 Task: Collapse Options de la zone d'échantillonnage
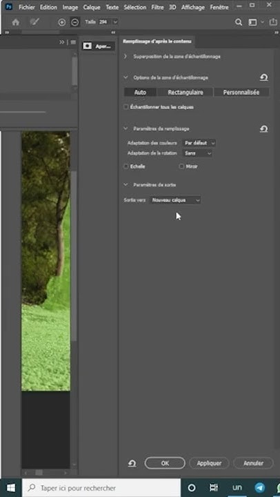pos(126,77)
